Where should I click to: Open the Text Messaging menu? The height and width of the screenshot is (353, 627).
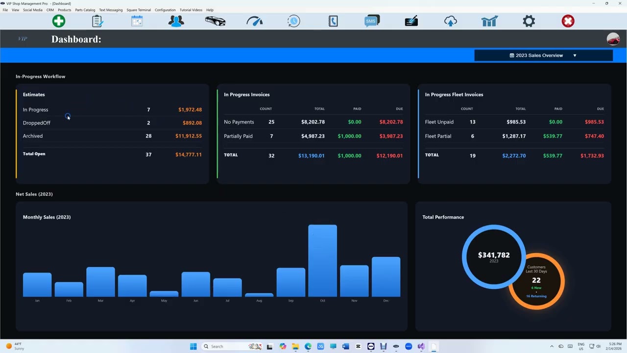click(x=111, y=10)
